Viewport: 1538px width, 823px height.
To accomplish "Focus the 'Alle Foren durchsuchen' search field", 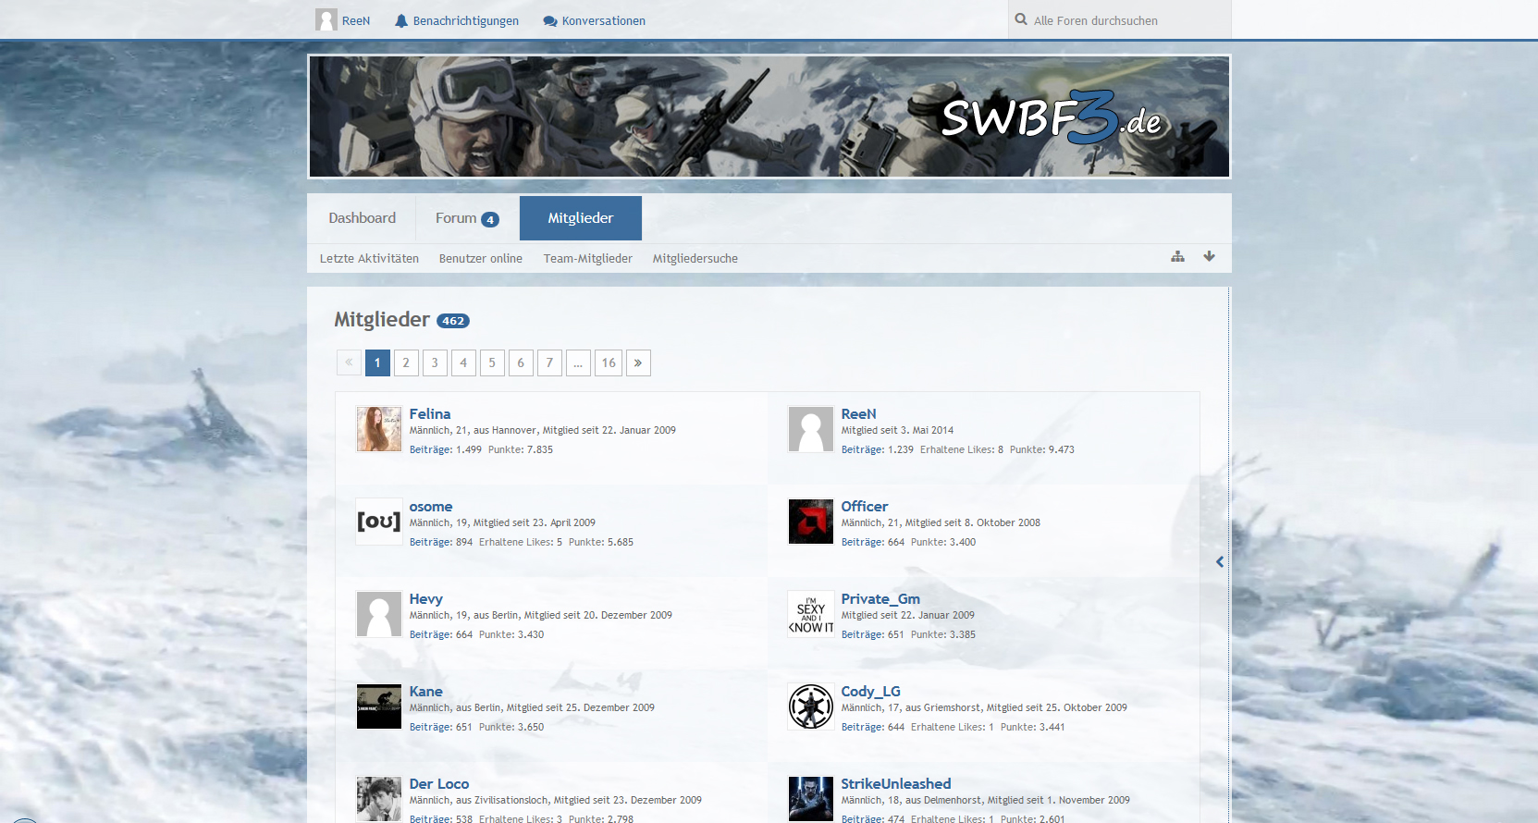I will coord(1120,20).
